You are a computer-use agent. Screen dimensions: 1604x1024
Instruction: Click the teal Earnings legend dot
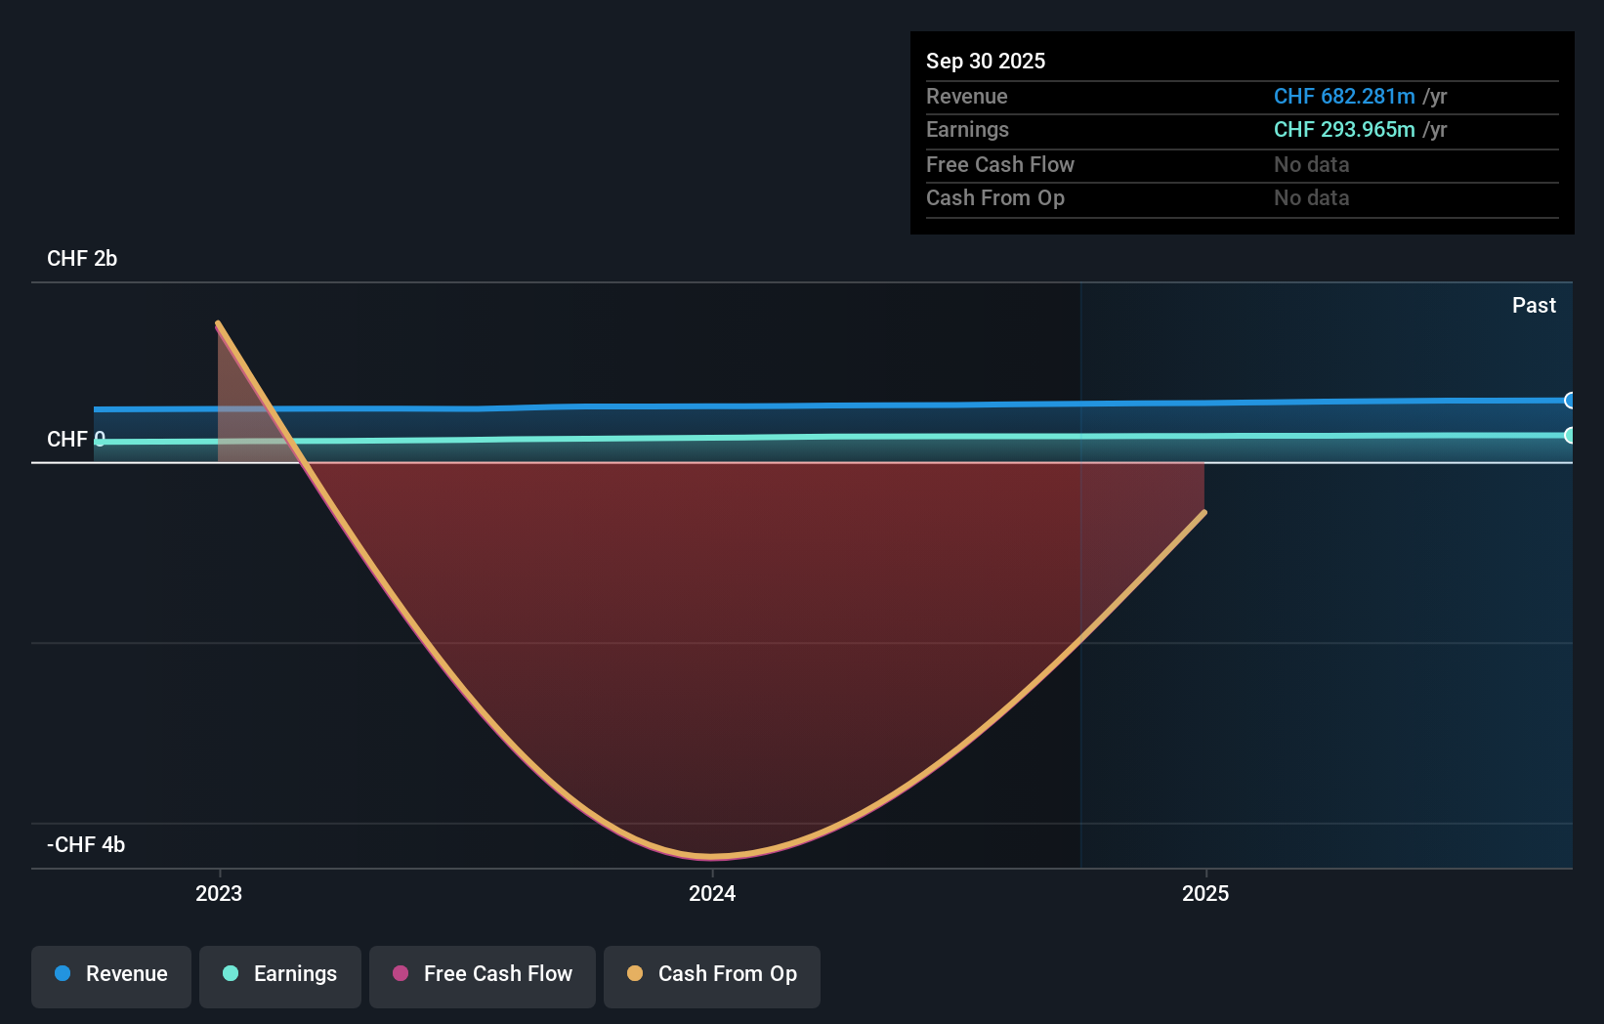coord(230,974)
